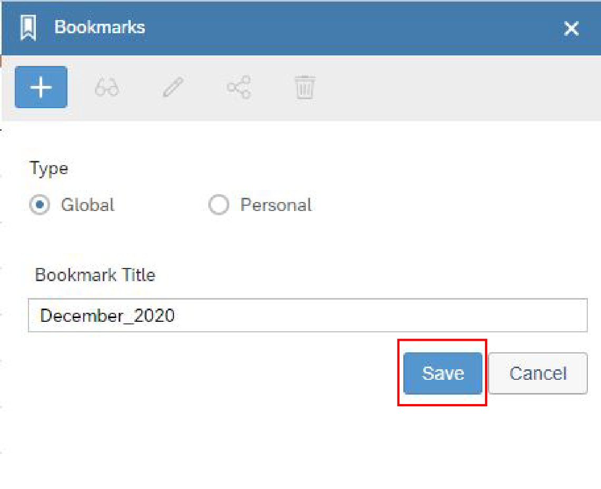Click the Bookmarks title bar
601x489 pixels.
pos(99,27)
